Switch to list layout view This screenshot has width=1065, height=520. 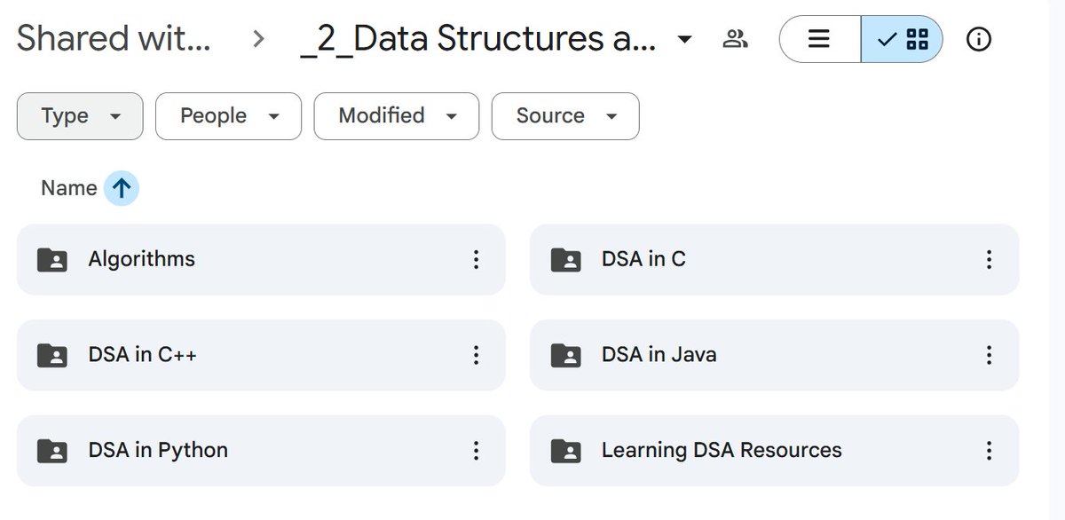(x=819, y=39)
